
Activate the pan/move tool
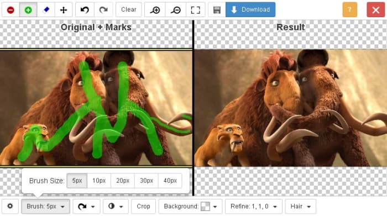[x=64, y=10]
